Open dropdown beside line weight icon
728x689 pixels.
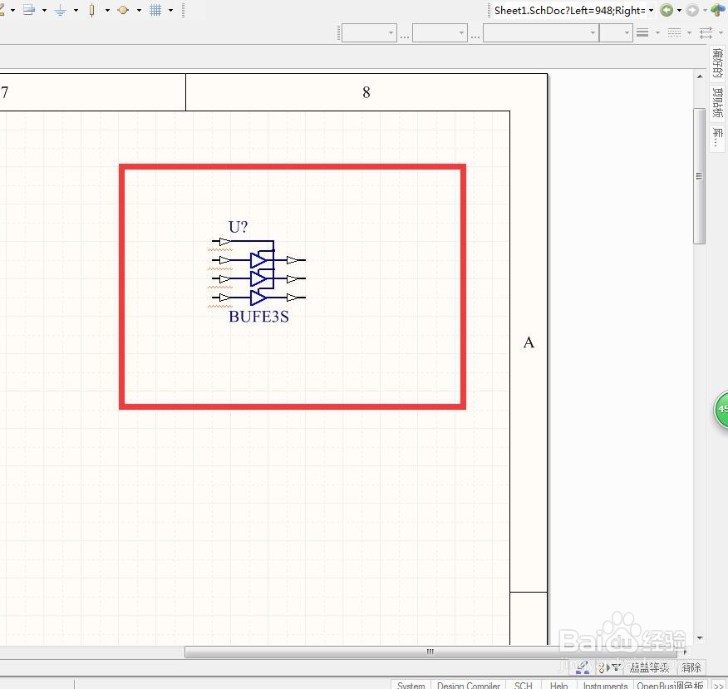[657, 33]
